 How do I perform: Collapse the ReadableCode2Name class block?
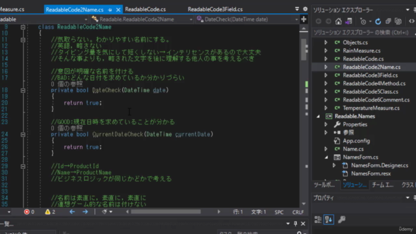coord(23,27)
